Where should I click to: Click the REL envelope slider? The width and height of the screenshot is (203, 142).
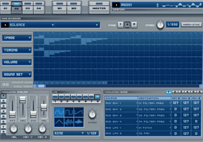point(44,107)
